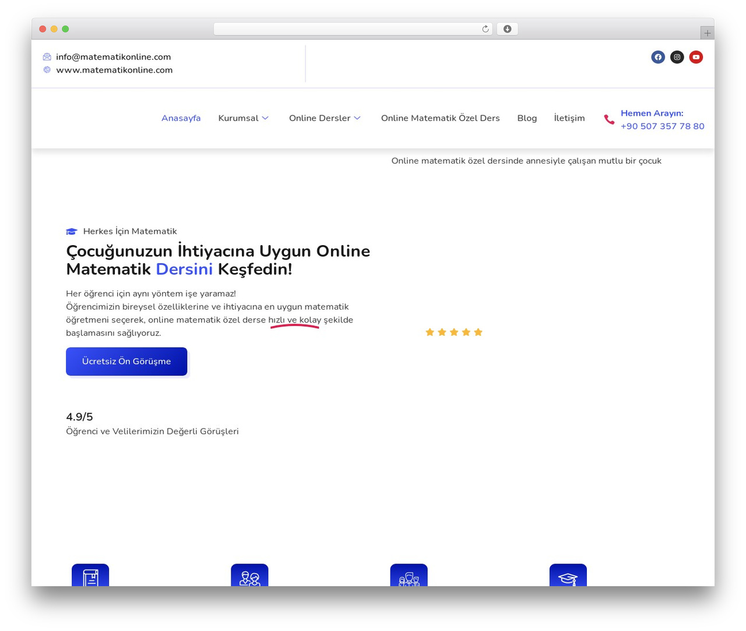The width and height of the screenshot is (746, 631).
Task: Click the underlined phrase hızlı ve kolay
Action: coord(295,320)
